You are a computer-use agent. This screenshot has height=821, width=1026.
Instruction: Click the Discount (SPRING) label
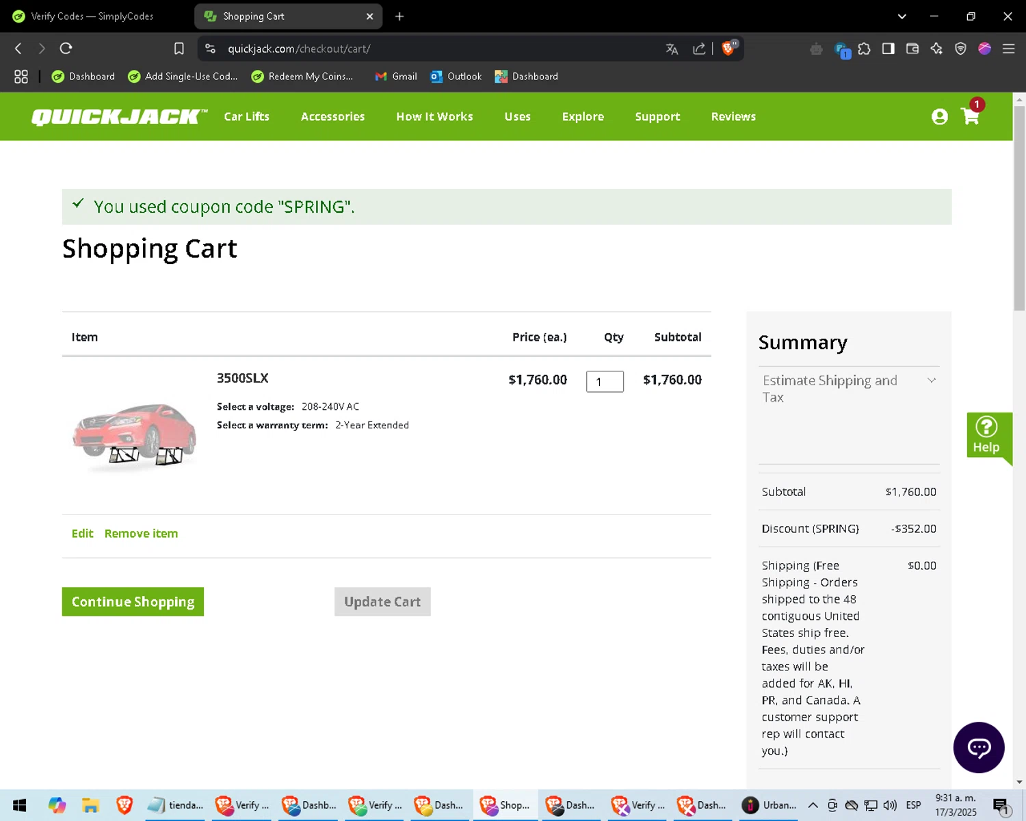click(x=811, y=529)
